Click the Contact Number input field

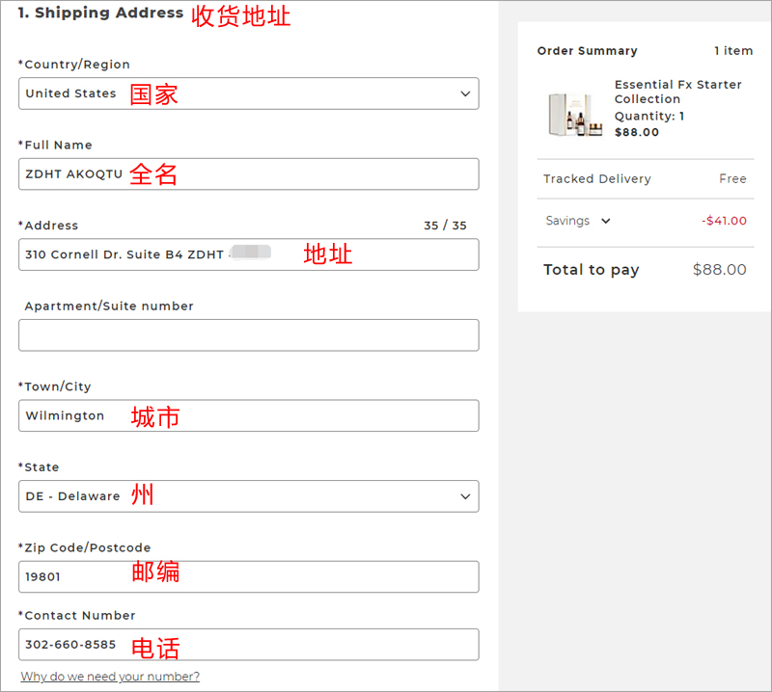pyautogui.click(x=248, y=644)
